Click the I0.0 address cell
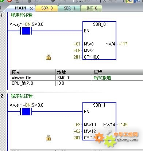 click(74, 83)
